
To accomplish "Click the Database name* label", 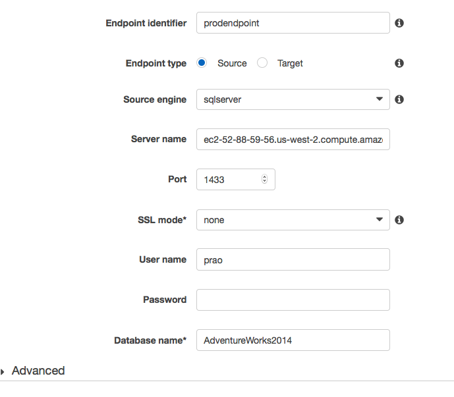I will [150, 340].
